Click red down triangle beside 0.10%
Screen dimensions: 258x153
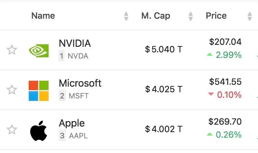pyautogui.click(x=211, y=94)
